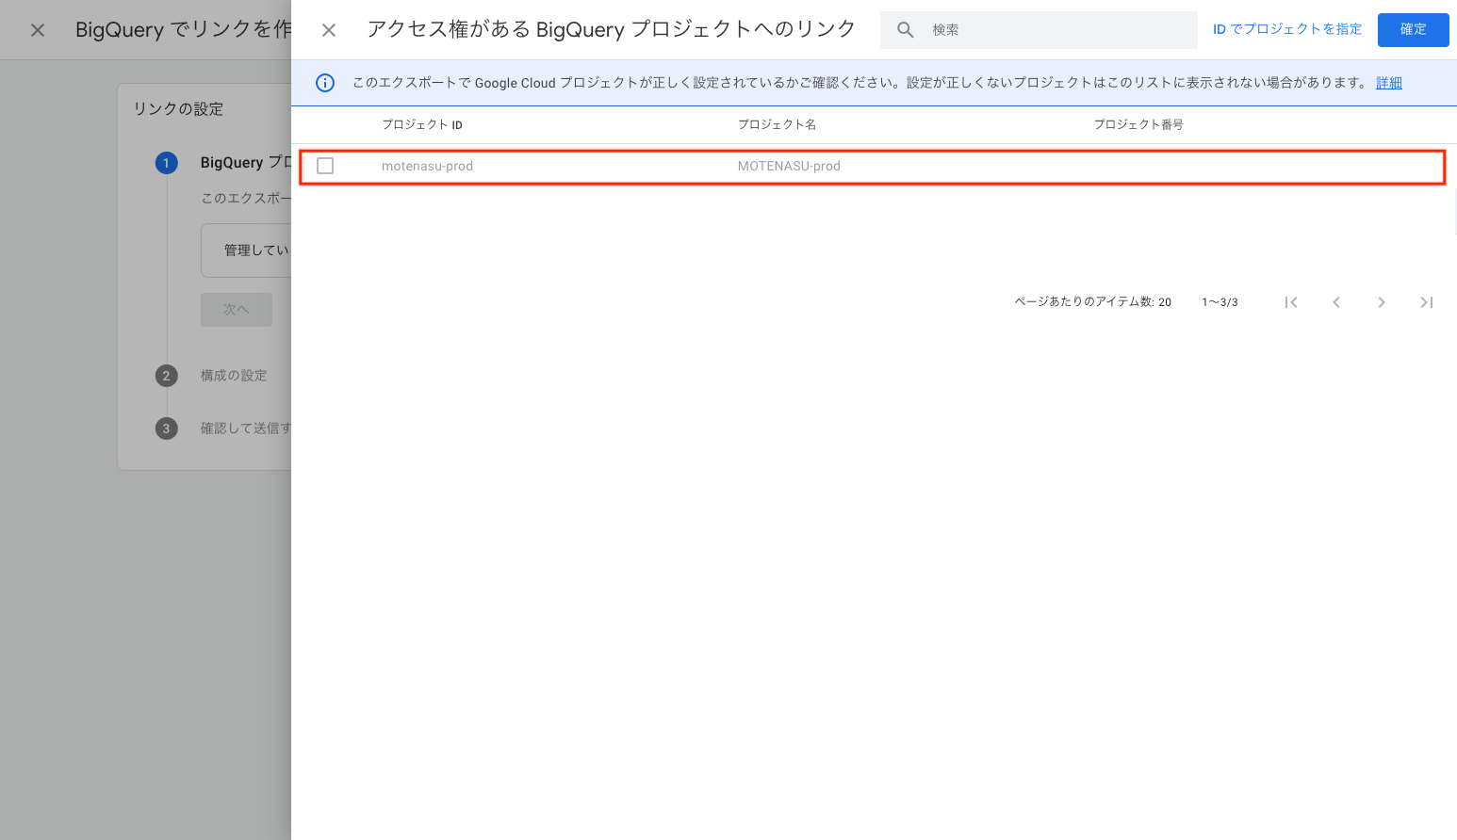Open the 詳細 details link
Image resolution: width=1457 pixels, height=840 pixels.
(1388, 83)
